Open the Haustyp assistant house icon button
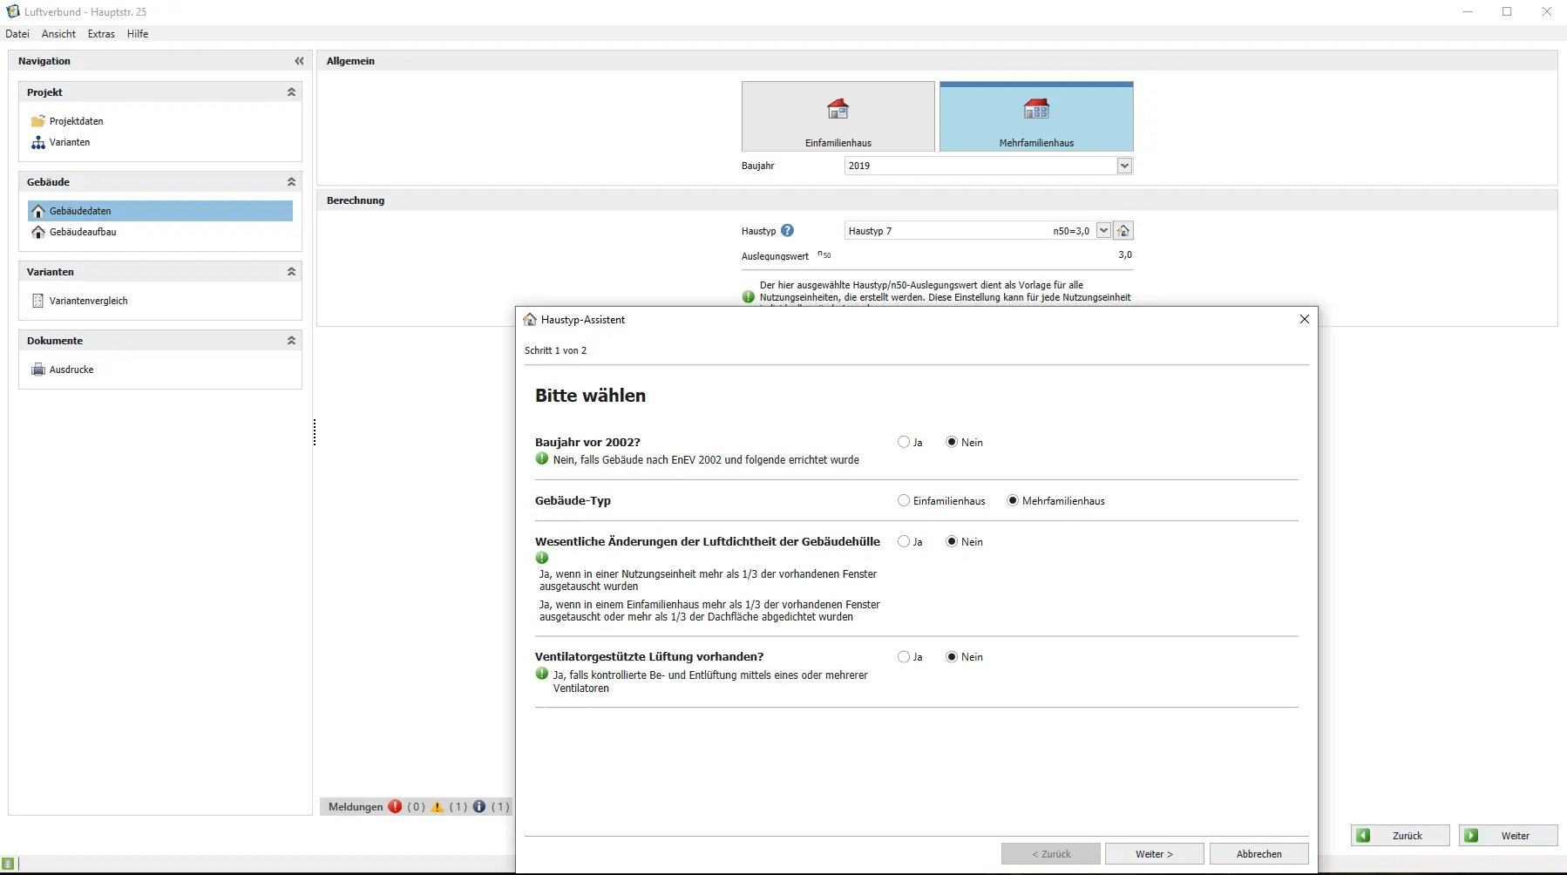This screenshot has width=1567, height=875. click(1123, 231)
